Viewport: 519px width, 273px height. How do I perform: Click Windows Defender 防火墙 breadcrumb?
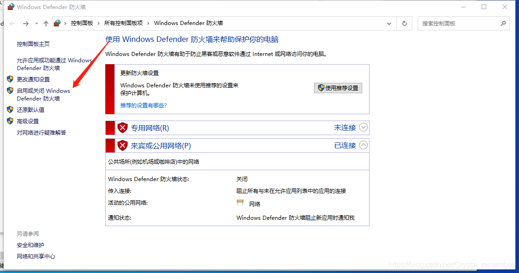point(188,23)
